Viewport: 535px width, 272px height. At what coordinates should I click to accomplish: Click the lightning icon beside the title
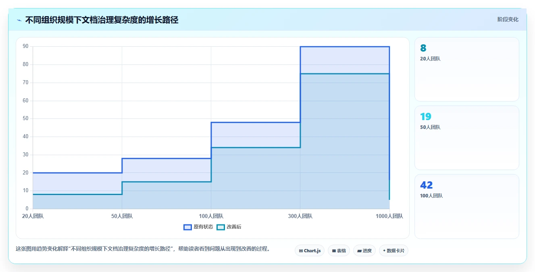point(19,20)
